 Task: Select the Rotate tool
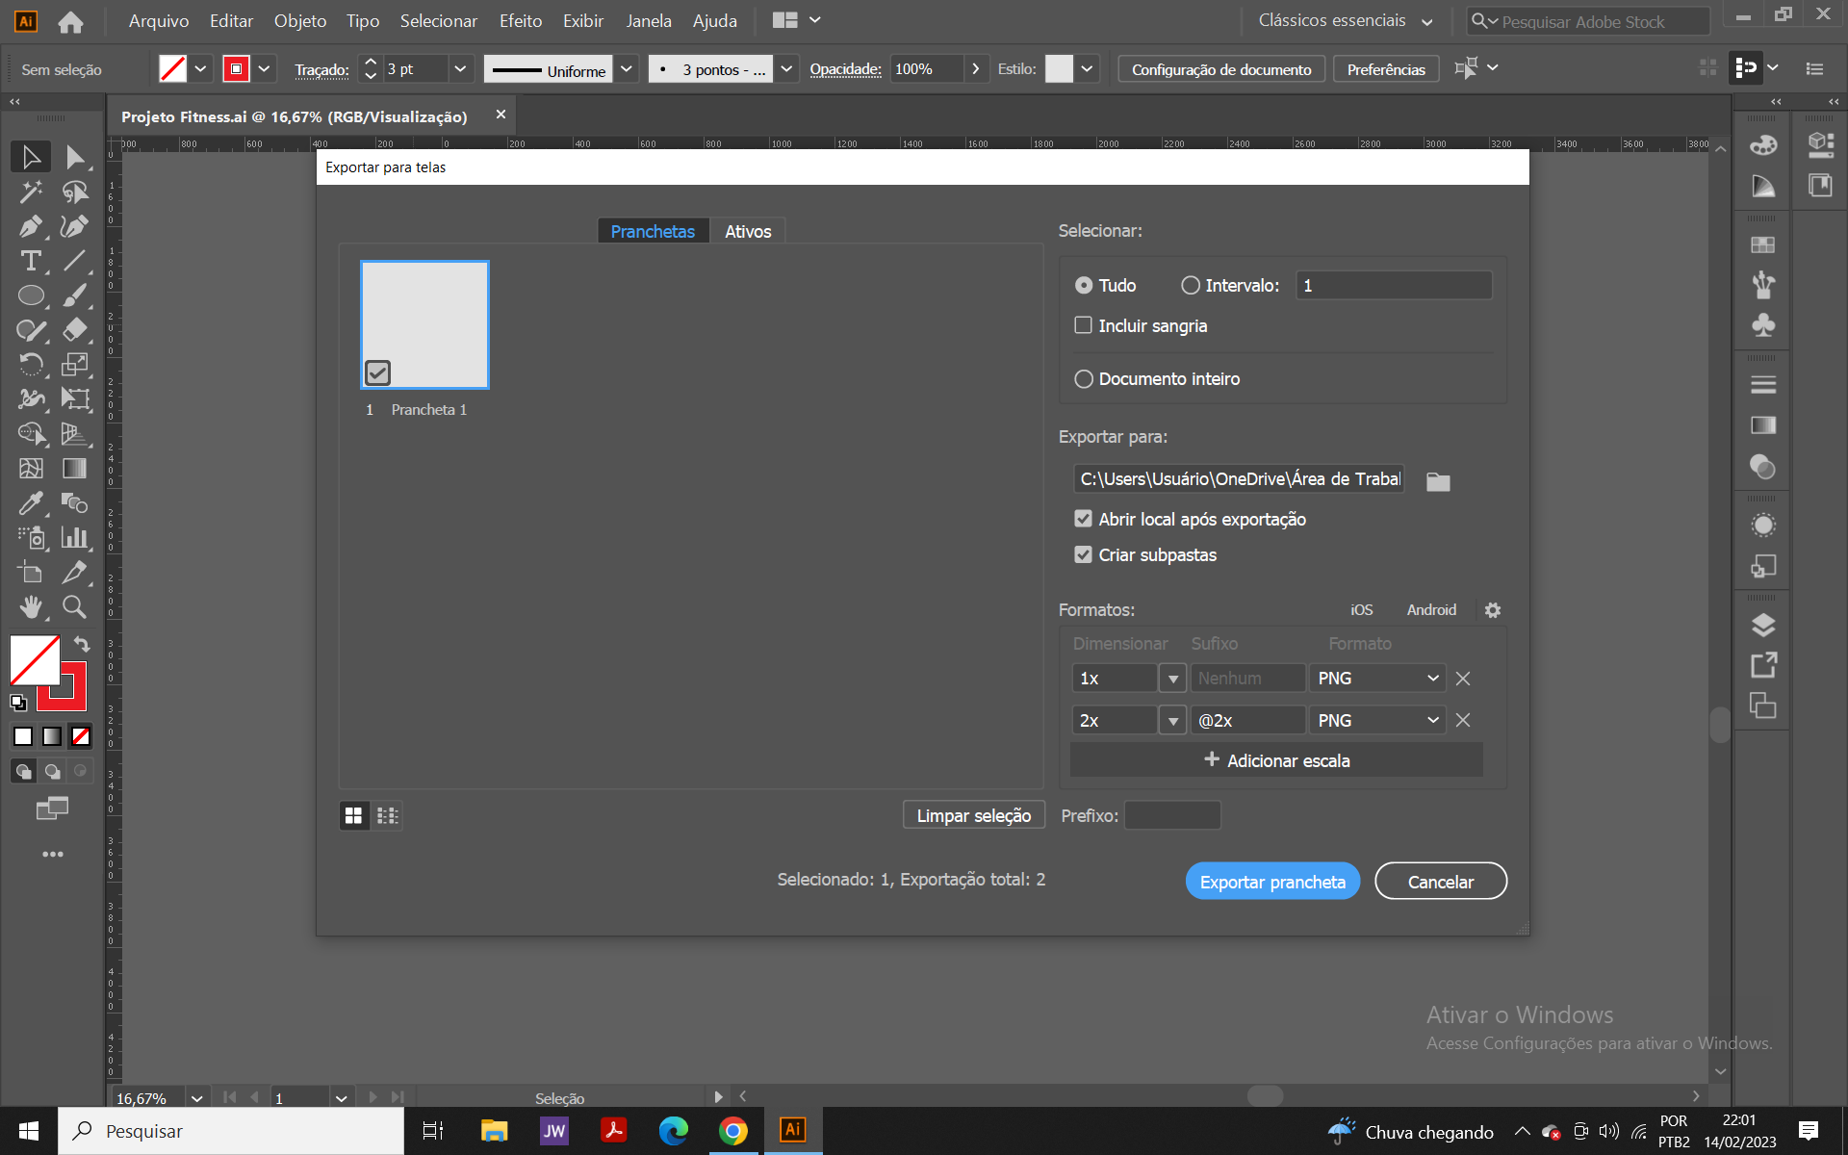click(x=31, y=365)
